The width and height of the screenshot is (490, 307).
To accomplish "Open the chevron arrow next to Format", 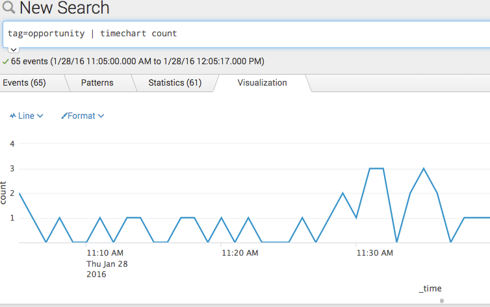I will tap(101, 116).
